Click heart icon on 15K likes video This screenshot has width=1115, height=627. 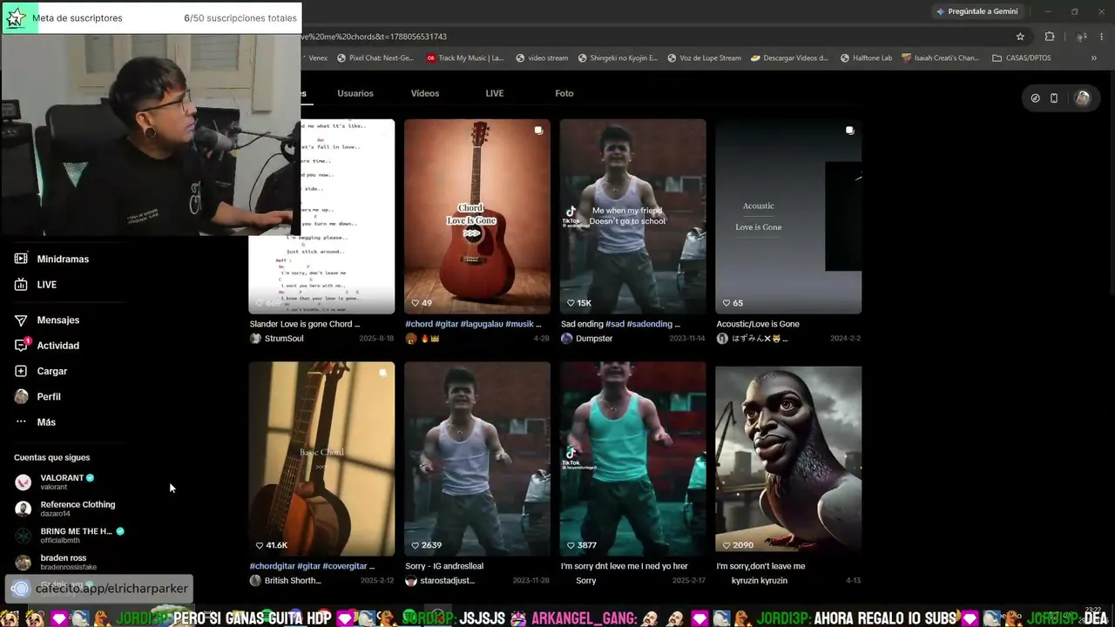[571, 303]
